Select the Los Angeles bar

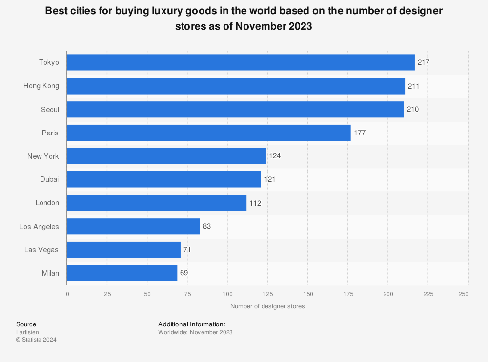pyautogui.click(x=133, y=226)
